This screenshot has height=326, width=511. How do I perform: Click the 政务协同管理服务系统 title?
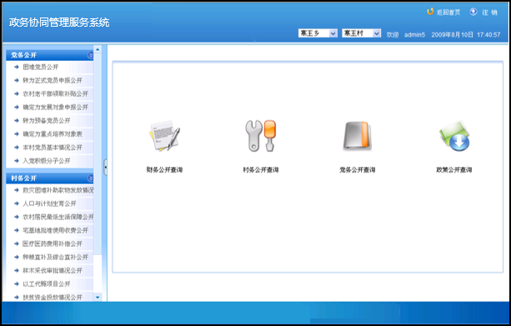click(x=59, y=23)
